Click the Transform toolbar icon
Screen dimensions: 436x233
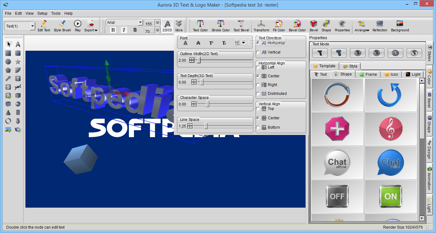click(x=261, y=26)
